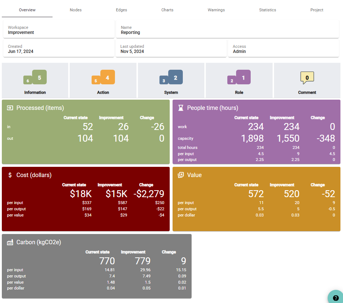Open the Statistics tab
Screen dimensions: 343x303
(x=267, y=10)
